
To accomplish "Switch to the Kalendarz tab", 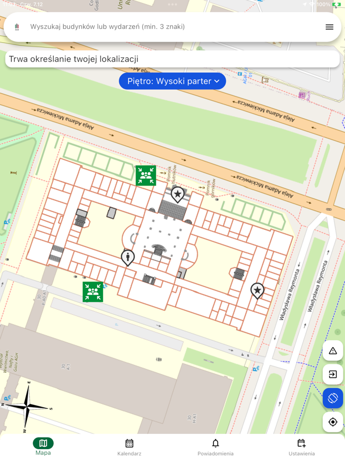I will (x=129, y=447).
